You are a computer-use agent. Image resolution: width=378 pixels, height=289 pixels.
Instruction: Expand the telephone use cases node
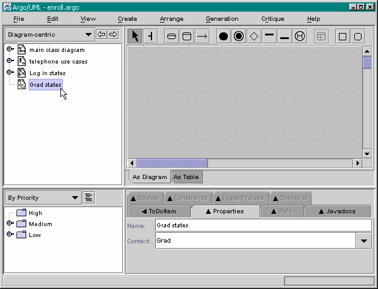coord(10,60)
